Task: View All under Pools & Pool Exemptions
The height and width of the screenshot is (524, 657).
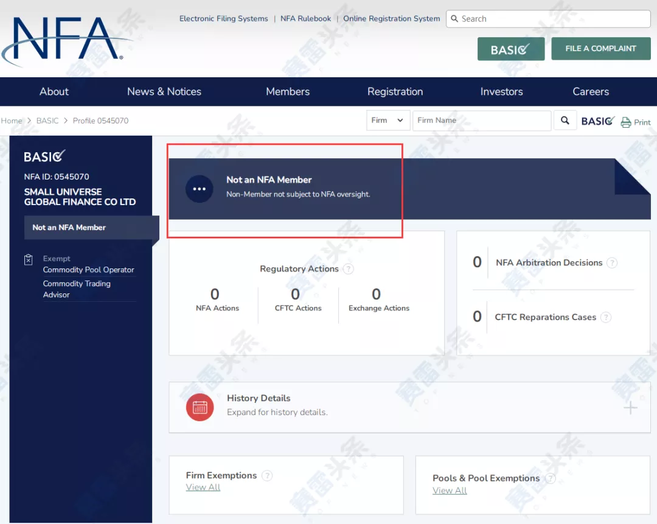Action: [450, 491]
